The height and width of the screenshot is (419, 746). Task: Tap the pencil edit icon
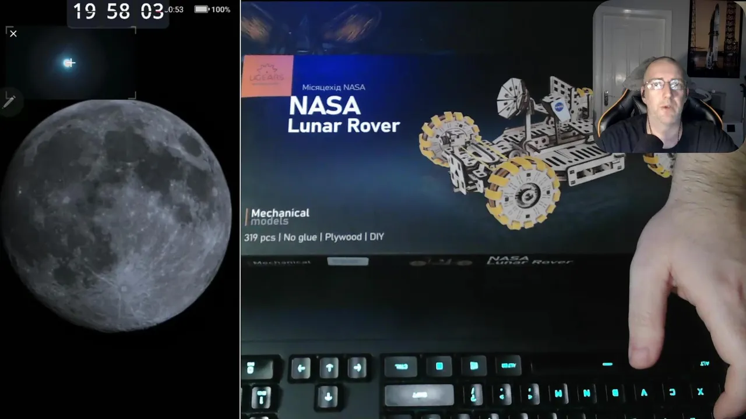(x=9, y=102)
